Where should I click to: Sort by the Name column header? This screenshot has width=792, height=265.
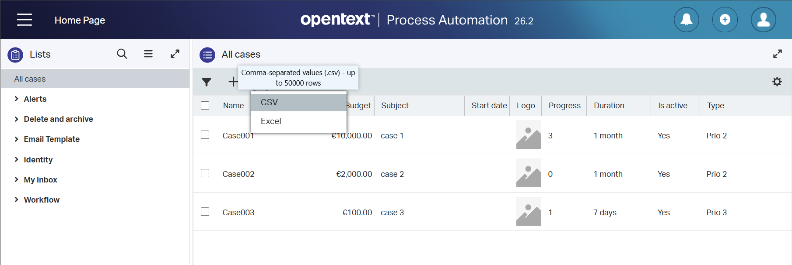233,106
